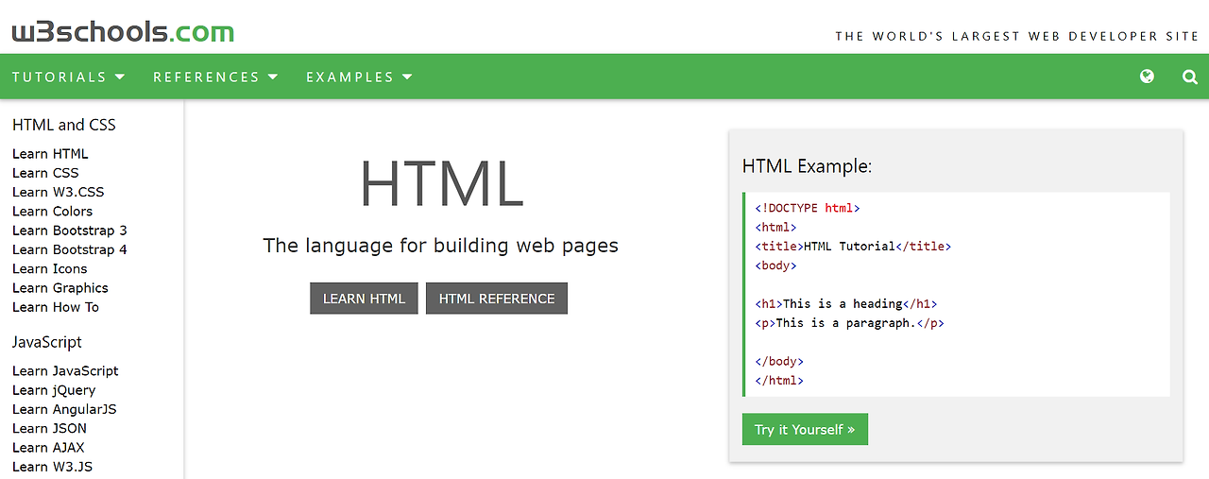Click the HTML and CSS sidebar heading
The width and height of the screenshot is (1209, 479).
(64, 125)
